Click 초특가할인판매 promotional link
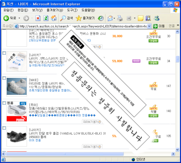Viewport: 181px width, 163px height. pos(50,91)
